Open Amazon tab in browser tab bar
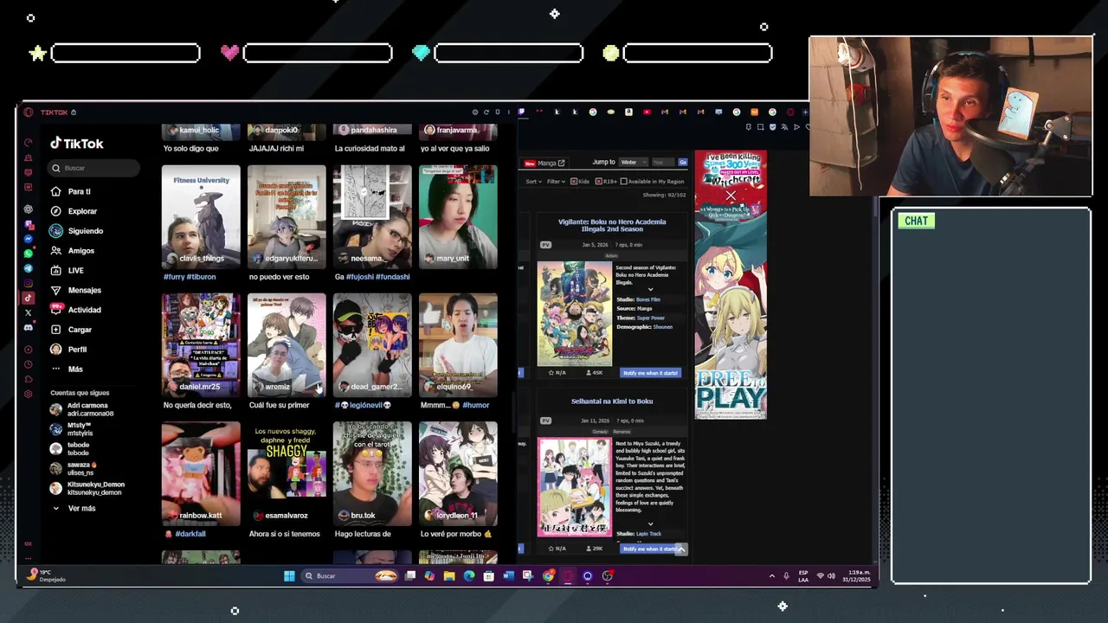Viewport: 1108px width, 623px height. (x=628, y=112)
